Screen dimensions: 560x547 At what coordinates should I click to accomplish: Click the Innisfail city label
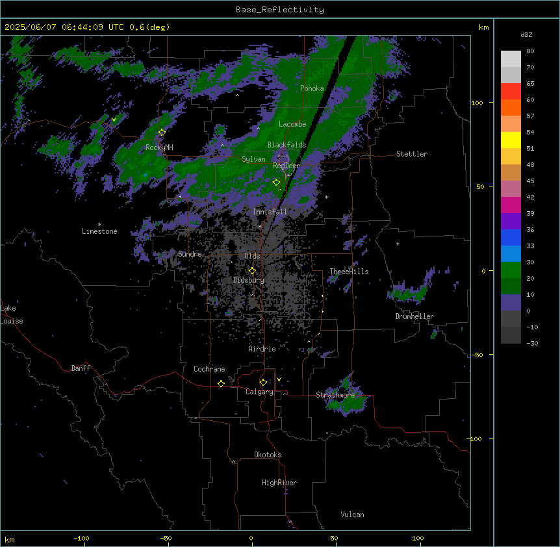270,212
